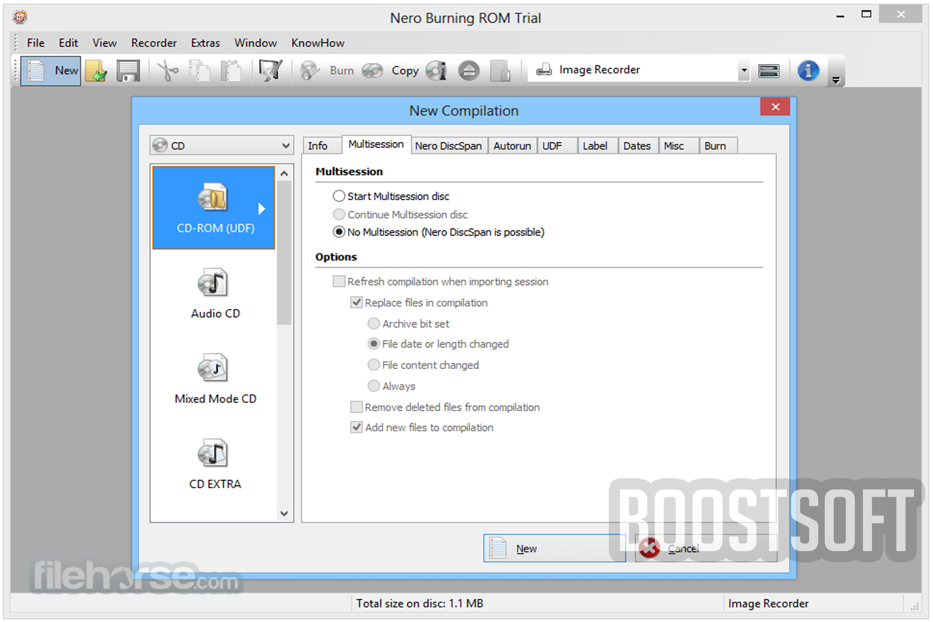The height and width of the screenshot is (622, 933).
Task: Click the Cancel button in dialog
Action: [x=706, y=548]
